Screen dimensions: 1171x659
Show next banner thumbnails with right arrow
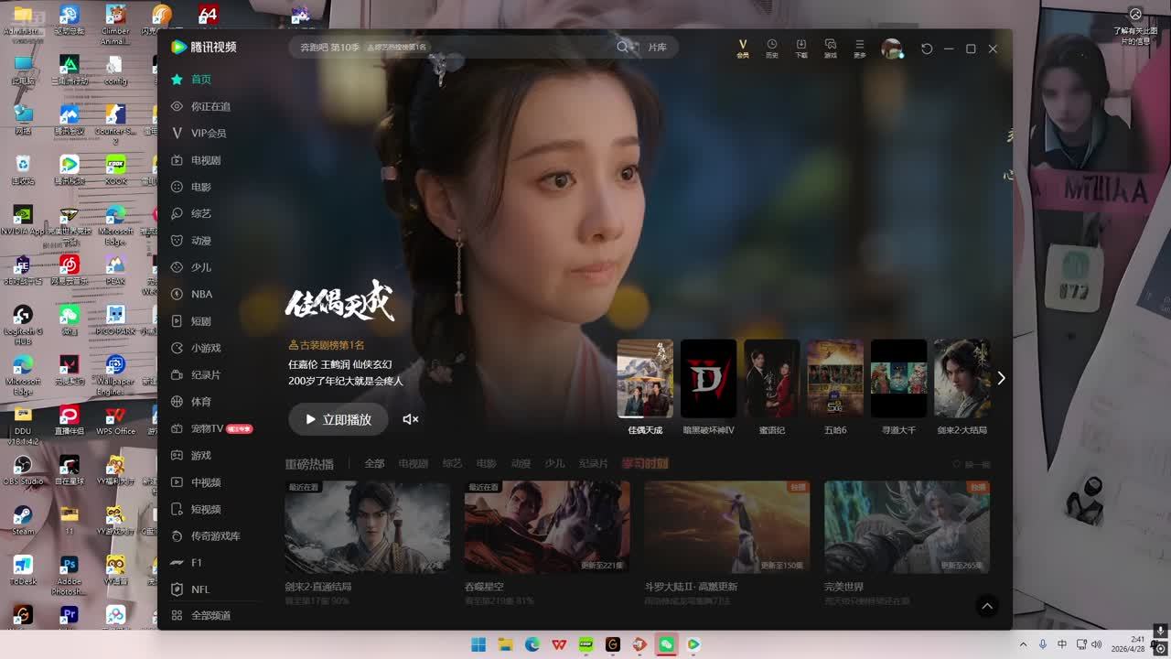point(1001,378)
